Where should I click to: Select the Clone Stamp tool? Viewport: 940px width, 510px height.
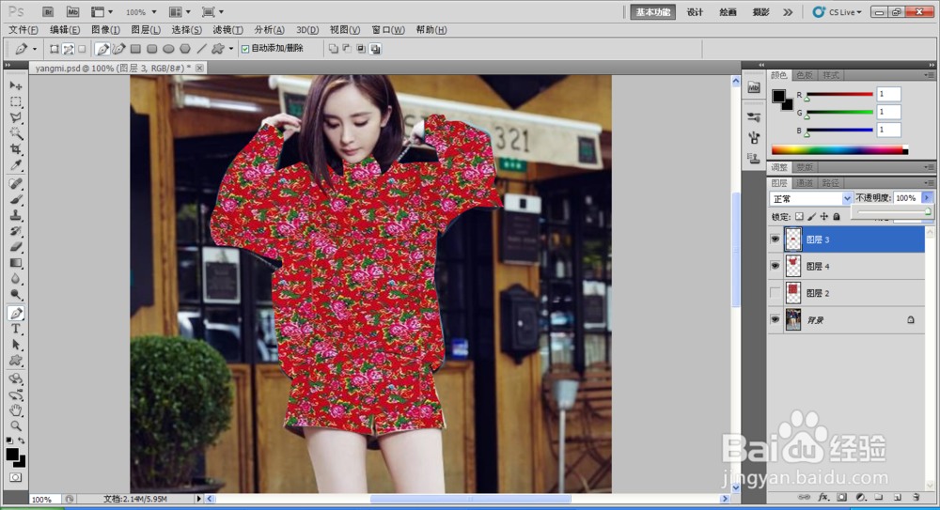pos(16,215)
